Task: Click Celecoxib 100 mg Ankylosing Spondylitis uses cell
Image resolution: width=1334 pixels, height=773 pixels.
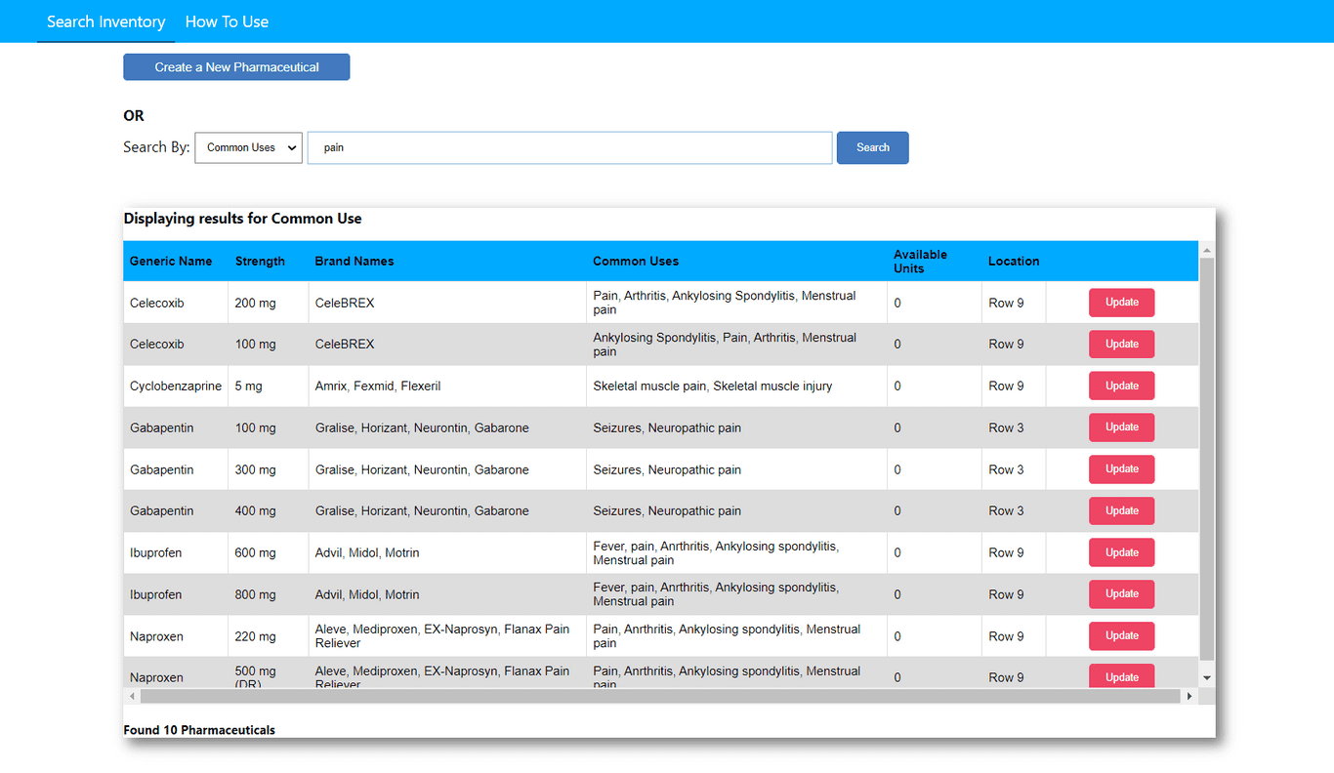Action: pyautogui.click(x=736, y=345)
